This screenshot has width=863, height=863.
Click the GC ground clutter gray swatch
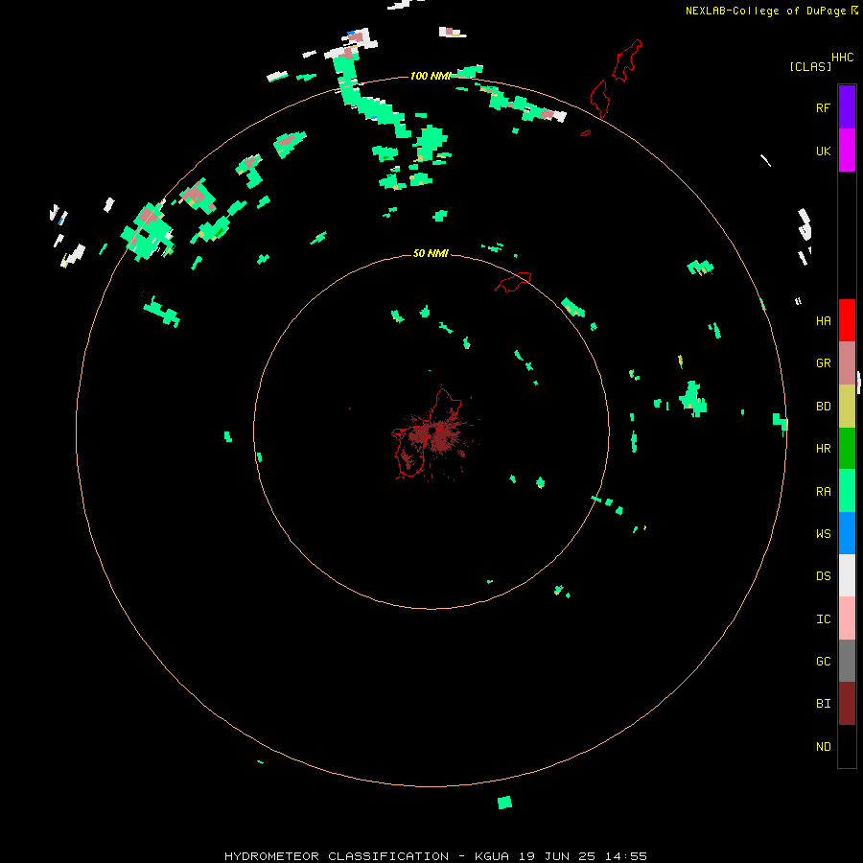[847, 661]
